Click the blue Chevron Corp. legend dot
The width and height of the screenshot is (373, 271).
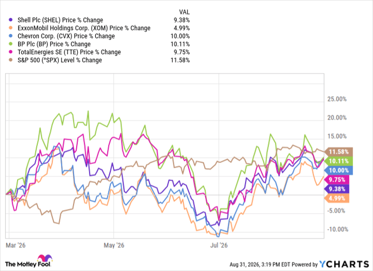click(11, 36)
